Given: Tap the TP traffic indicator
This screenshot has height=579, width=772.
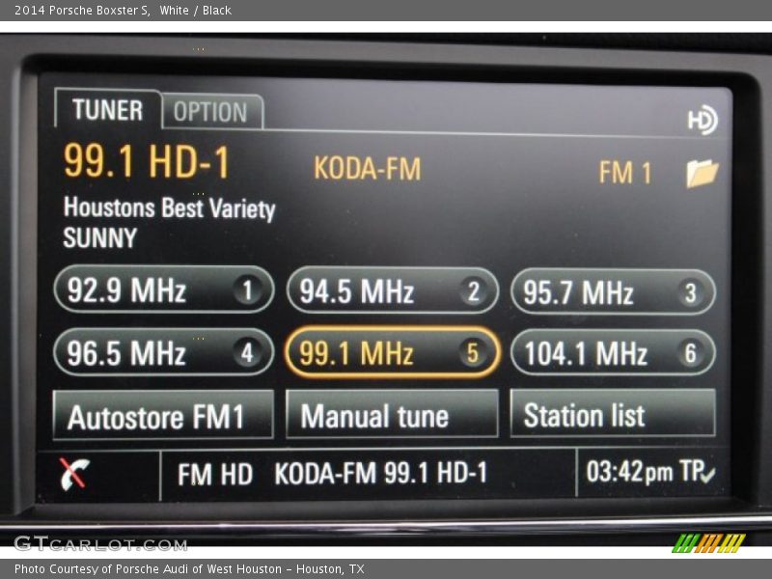Looking at the screenshot, I should 698,471.
